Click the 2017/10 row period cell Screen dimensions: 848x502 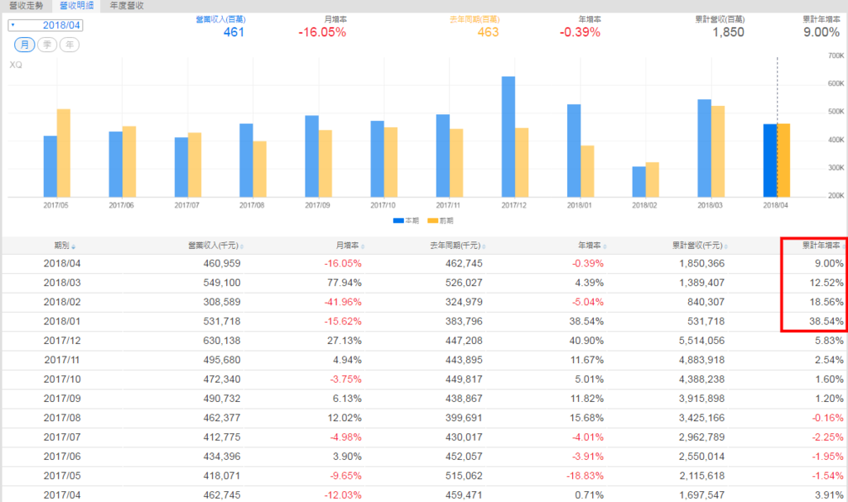coord(61,380)
